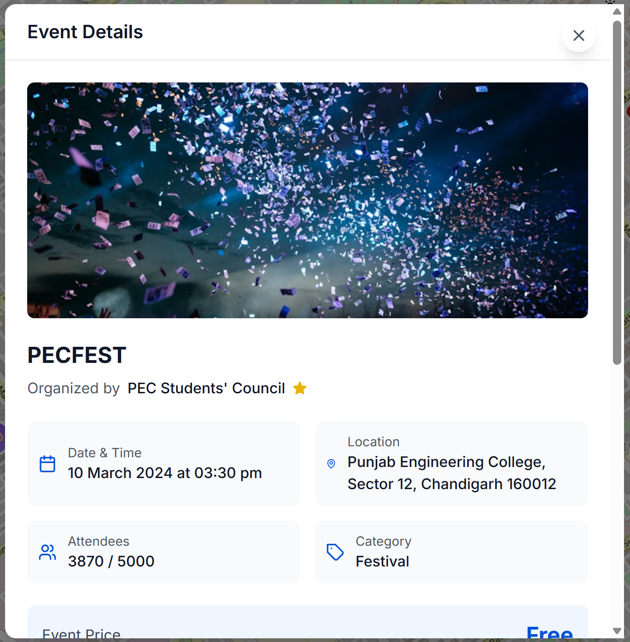This screenshot has height=642, width=630.
Task: Click the attendee capacity progress area
Action: pyautogui.click(x=163, y=552)
